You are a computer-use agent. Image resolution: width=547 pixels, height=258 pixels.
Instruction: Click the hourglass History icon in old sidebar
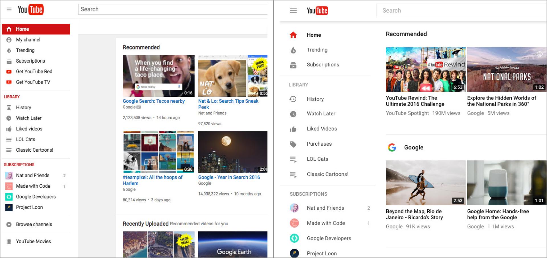tap(9, 108)
